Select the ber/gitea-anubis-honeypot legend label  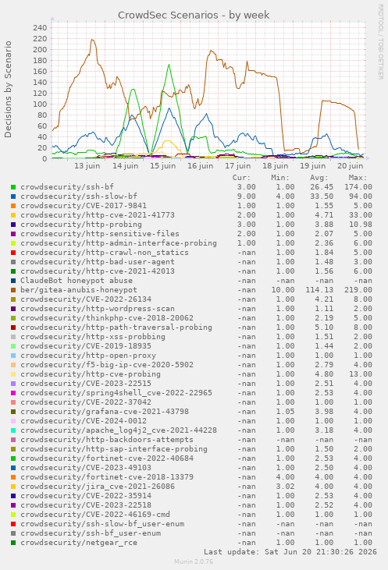pos(79,290)
